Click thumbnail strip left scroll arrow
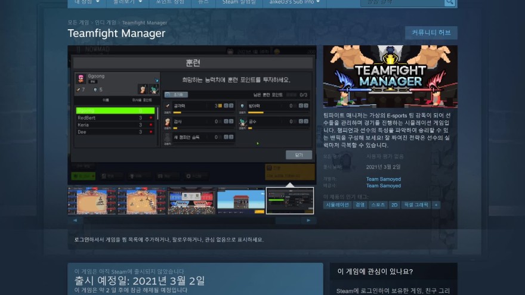Viewport: 525px width, 295px height. click(x=75, y=221)
